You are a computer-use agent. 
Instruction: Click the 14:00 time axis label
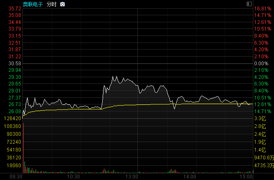(190, 177)
